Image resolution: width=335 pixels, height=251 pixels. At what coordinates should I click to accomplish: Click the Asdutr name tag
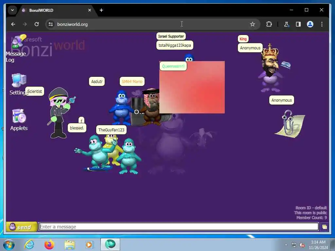click(97, 81)
